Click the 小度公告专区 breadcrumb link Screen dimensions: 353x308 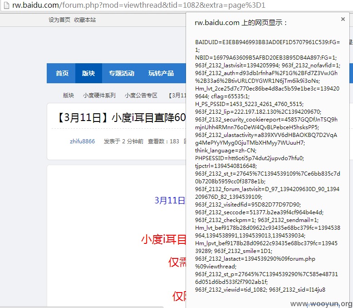(141, 95)
